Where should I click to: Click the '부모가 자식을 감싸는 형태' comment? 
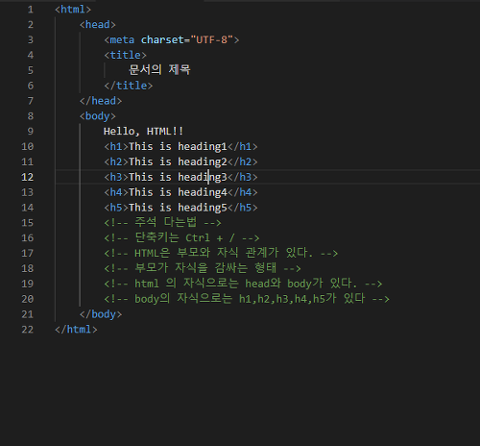click(203, 268)
